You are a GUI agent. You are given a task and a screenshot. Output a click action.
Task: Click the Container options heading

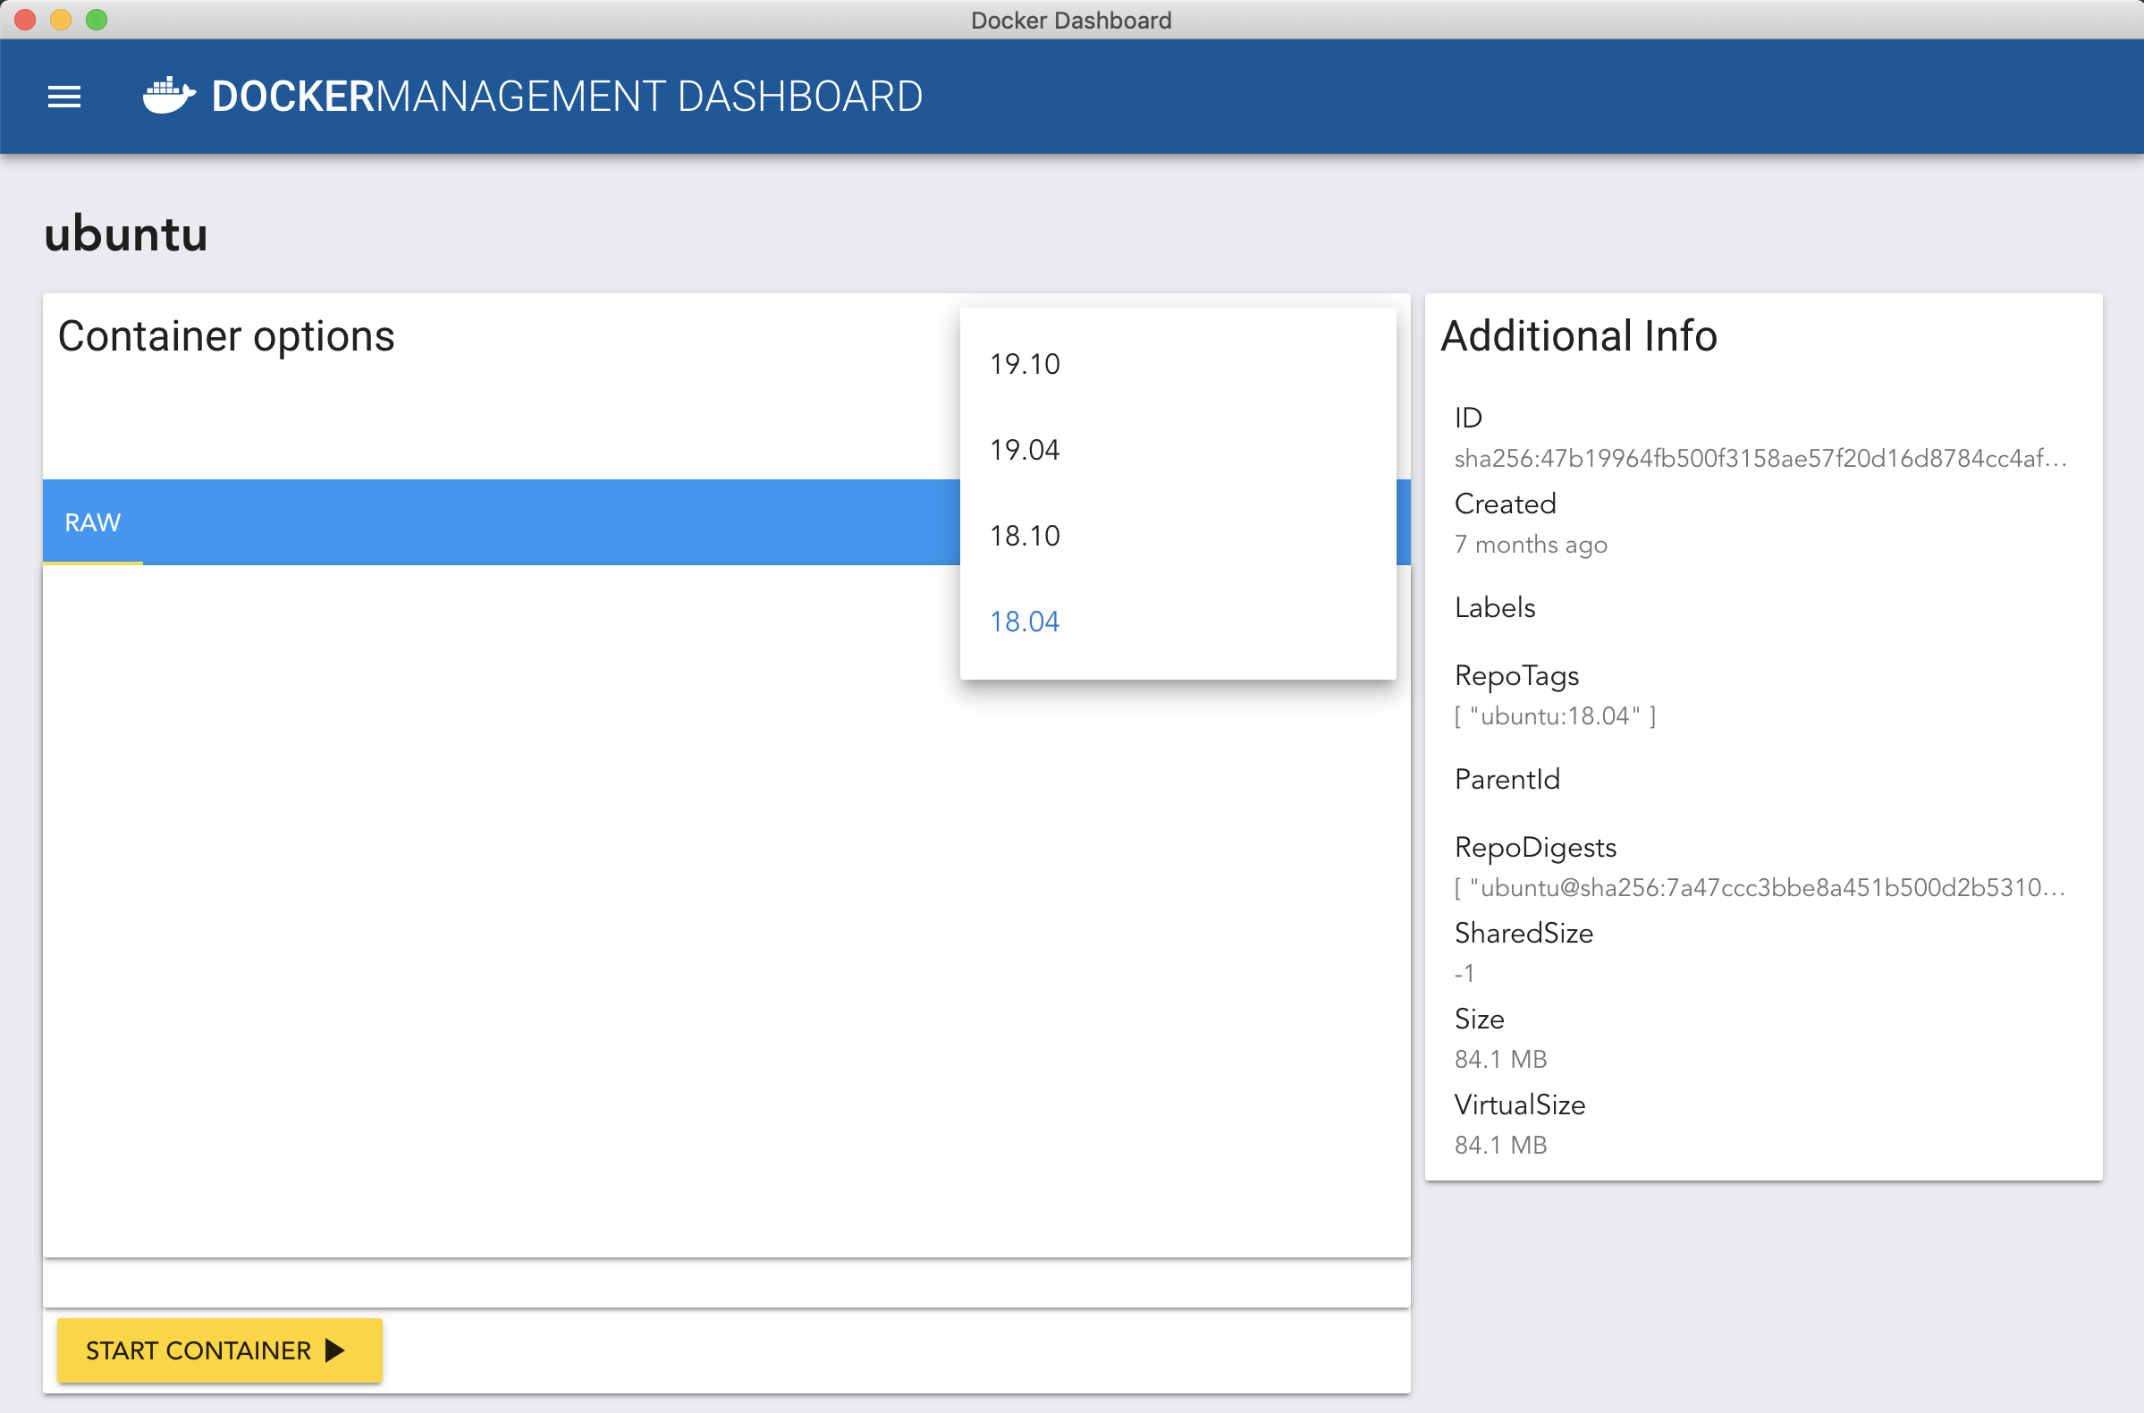click(x=226, y=336)
